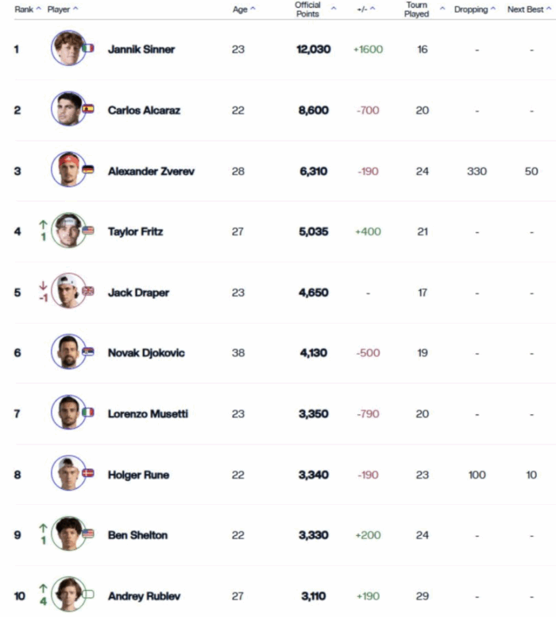Sort by Tourn Played column arrow
Screen dimensions: 556x617
(442, 9)
